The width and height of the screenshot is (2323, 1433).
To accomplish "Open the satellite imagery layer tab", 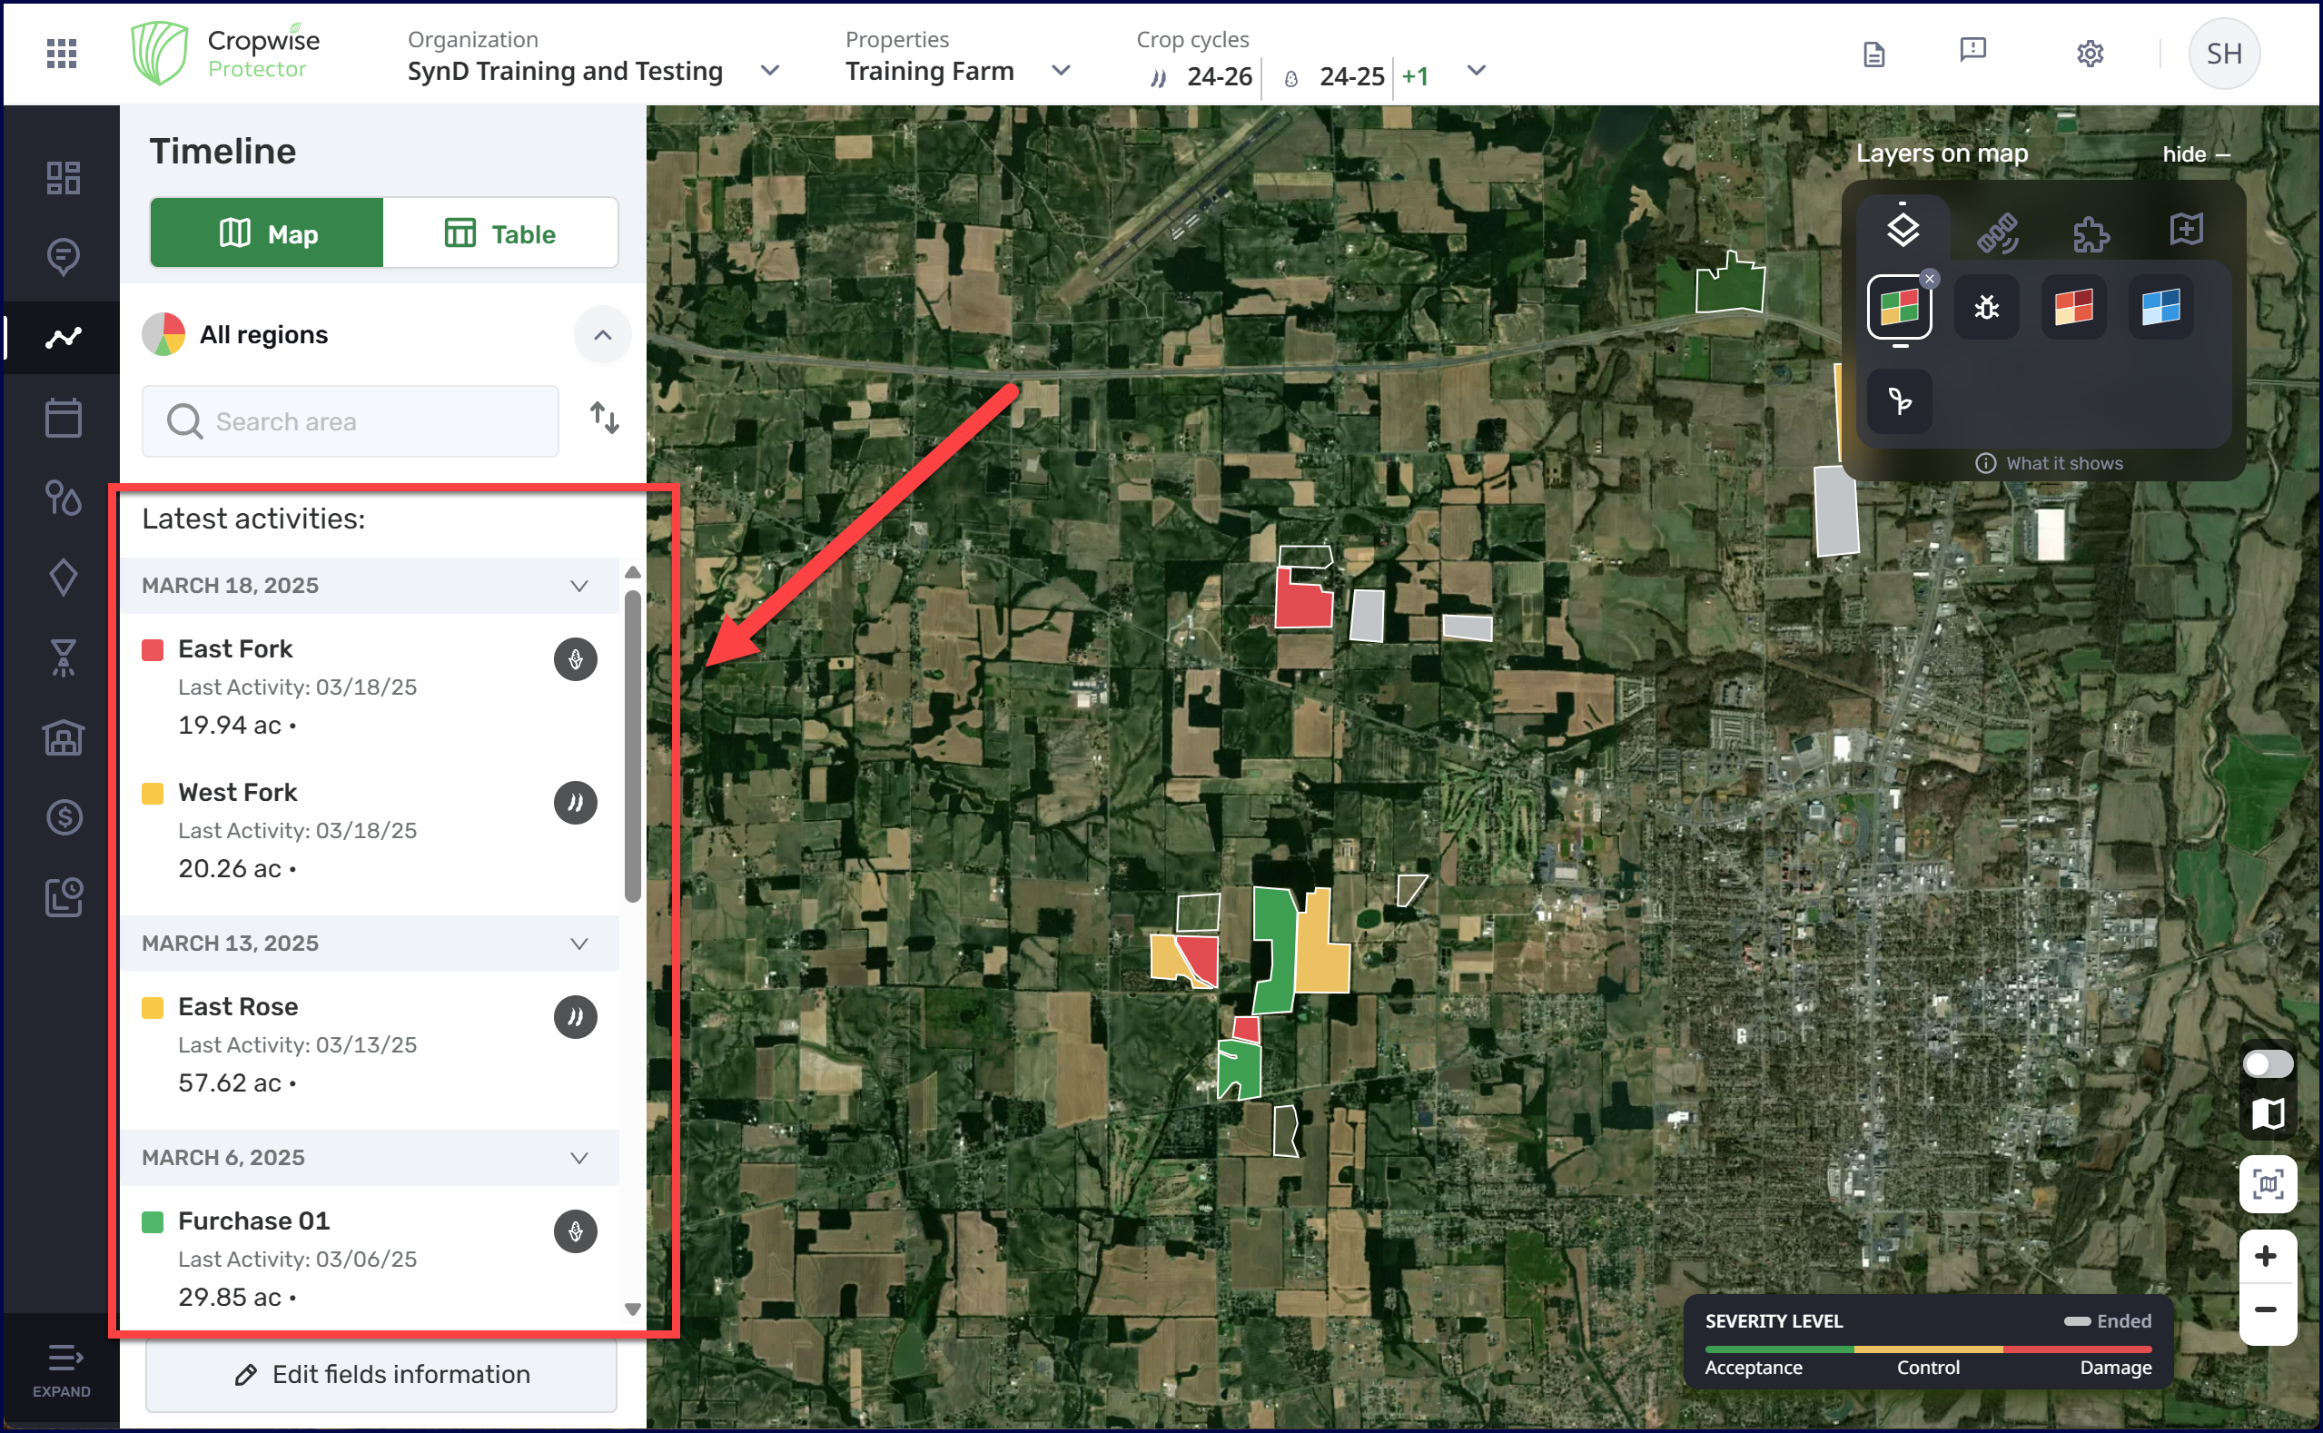I will 1997,232.
